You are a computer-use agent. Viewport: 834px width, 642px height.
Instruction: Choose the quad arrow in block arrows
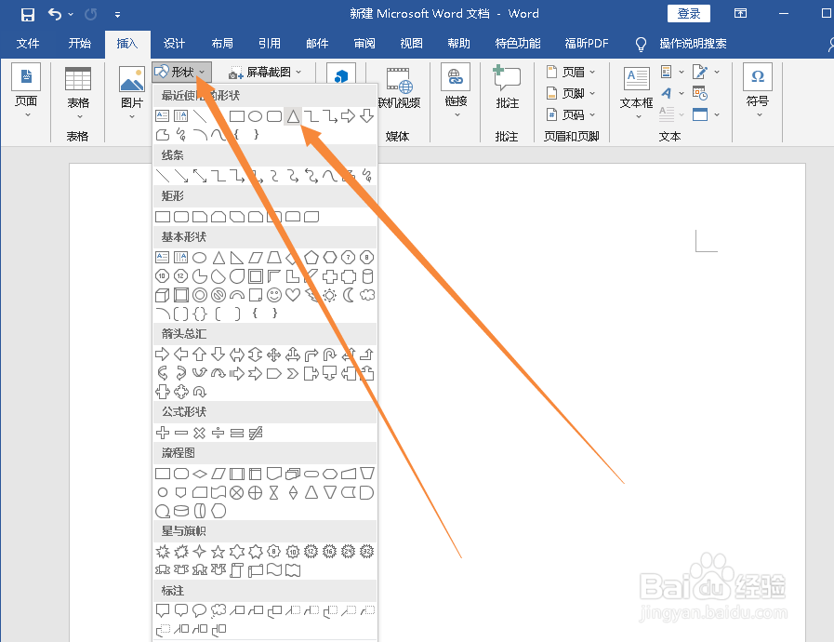click(x=274, y=354)
